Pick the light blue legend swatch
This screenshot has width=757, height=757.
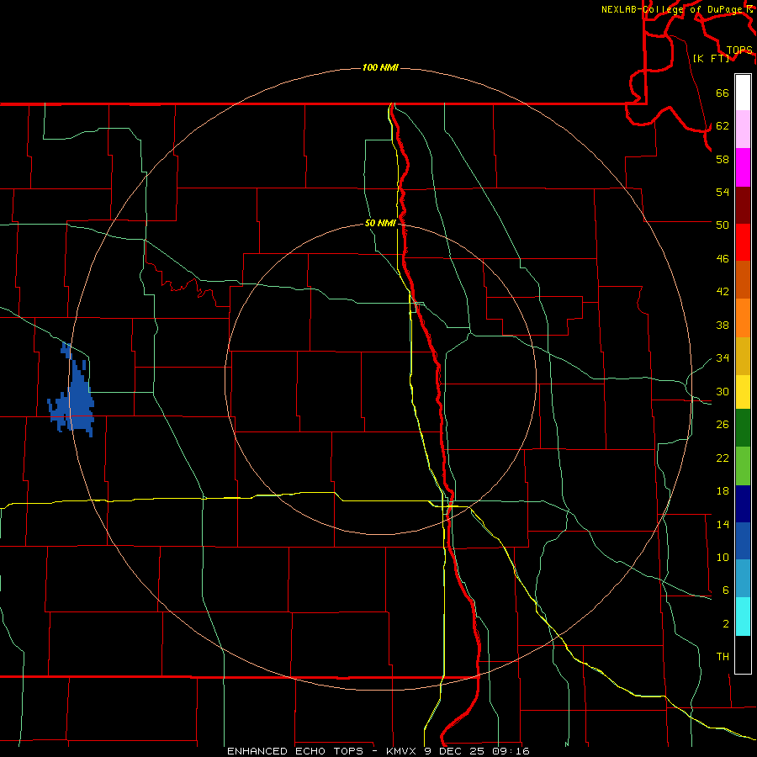(x=743, y=579)
